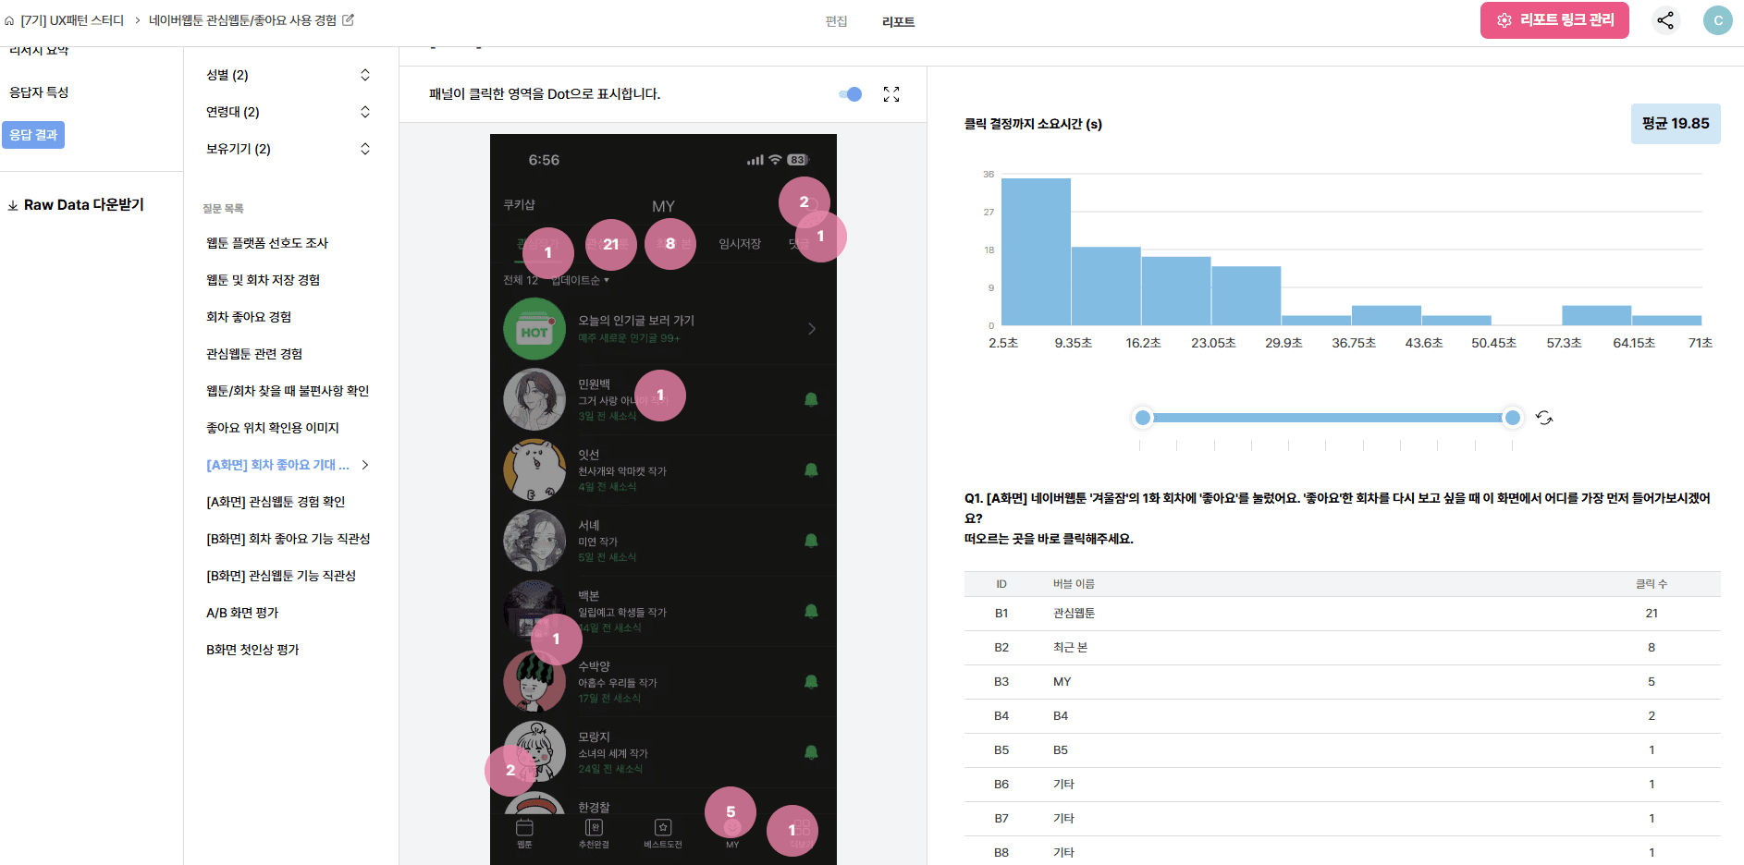Open question 관심웹툰 관련 경험
1744x865 pixels.
pos(254,354)
